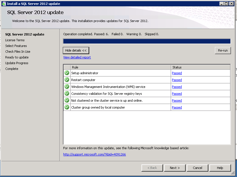Viewport: 237px width, 177px height.
Task: Open Passed status for registry keys consistency
Action: pos(177,94)
